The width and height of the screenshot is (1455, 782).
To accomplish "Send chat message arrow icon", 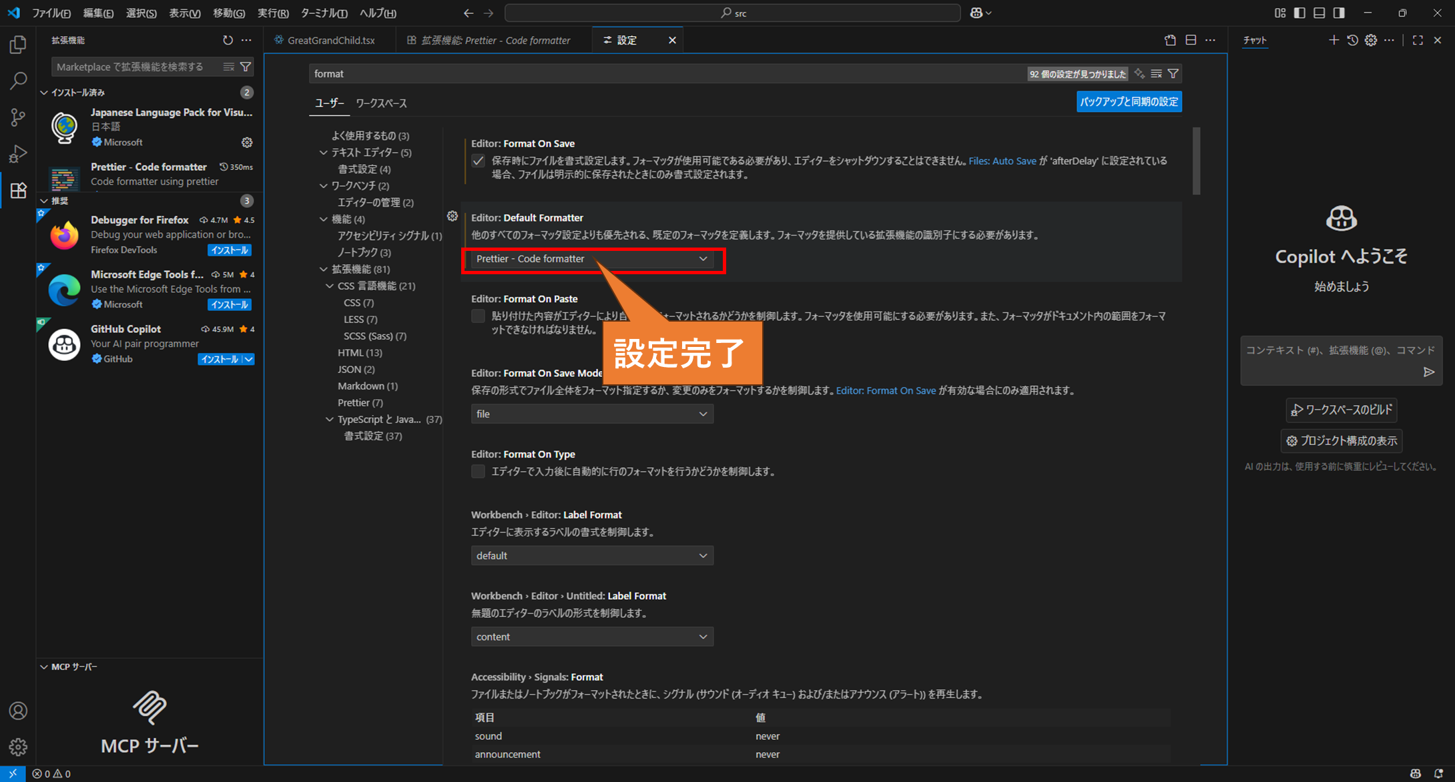I will [x=1429, y=372].
